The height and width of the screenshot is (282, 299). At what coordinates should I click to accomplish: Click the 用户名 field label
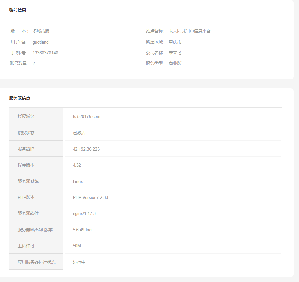(x=19, y=42)
